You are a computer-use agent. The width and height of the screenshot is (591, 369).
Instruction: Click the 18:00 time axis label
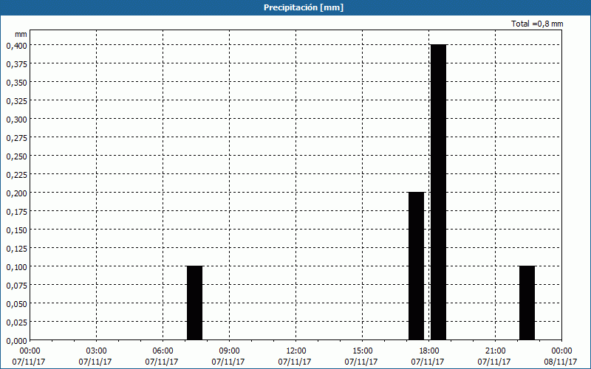[428, 351]
